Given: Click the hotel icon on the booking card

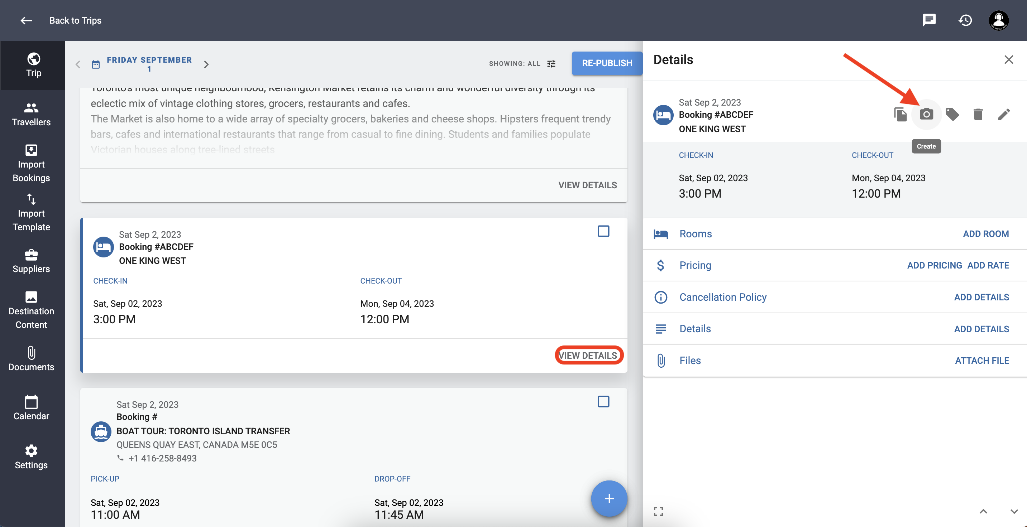Looking at the screenshot, I should click(x=103, y=247).
